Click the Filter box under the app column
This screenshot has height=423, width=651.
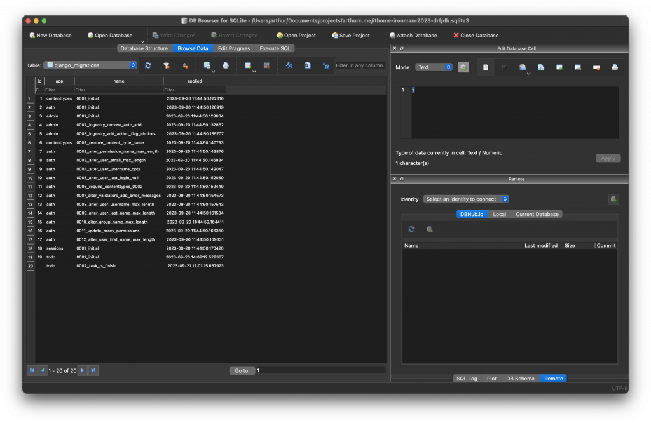point(59,90)
